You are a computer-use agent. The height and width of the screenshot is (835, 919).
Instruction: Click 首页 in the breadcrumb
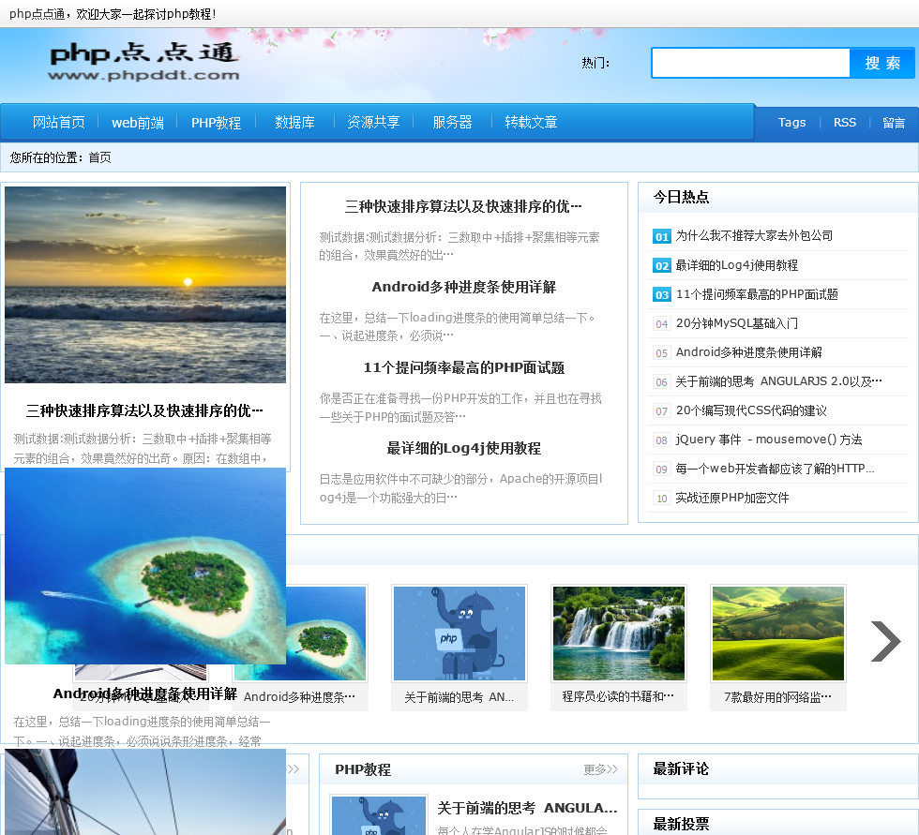coord(99,157)
